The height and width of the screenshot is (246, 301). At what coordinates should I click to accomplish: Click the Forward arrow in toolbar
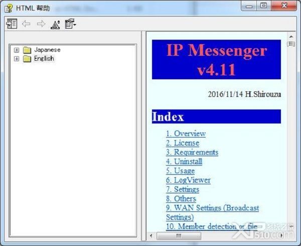41,24
